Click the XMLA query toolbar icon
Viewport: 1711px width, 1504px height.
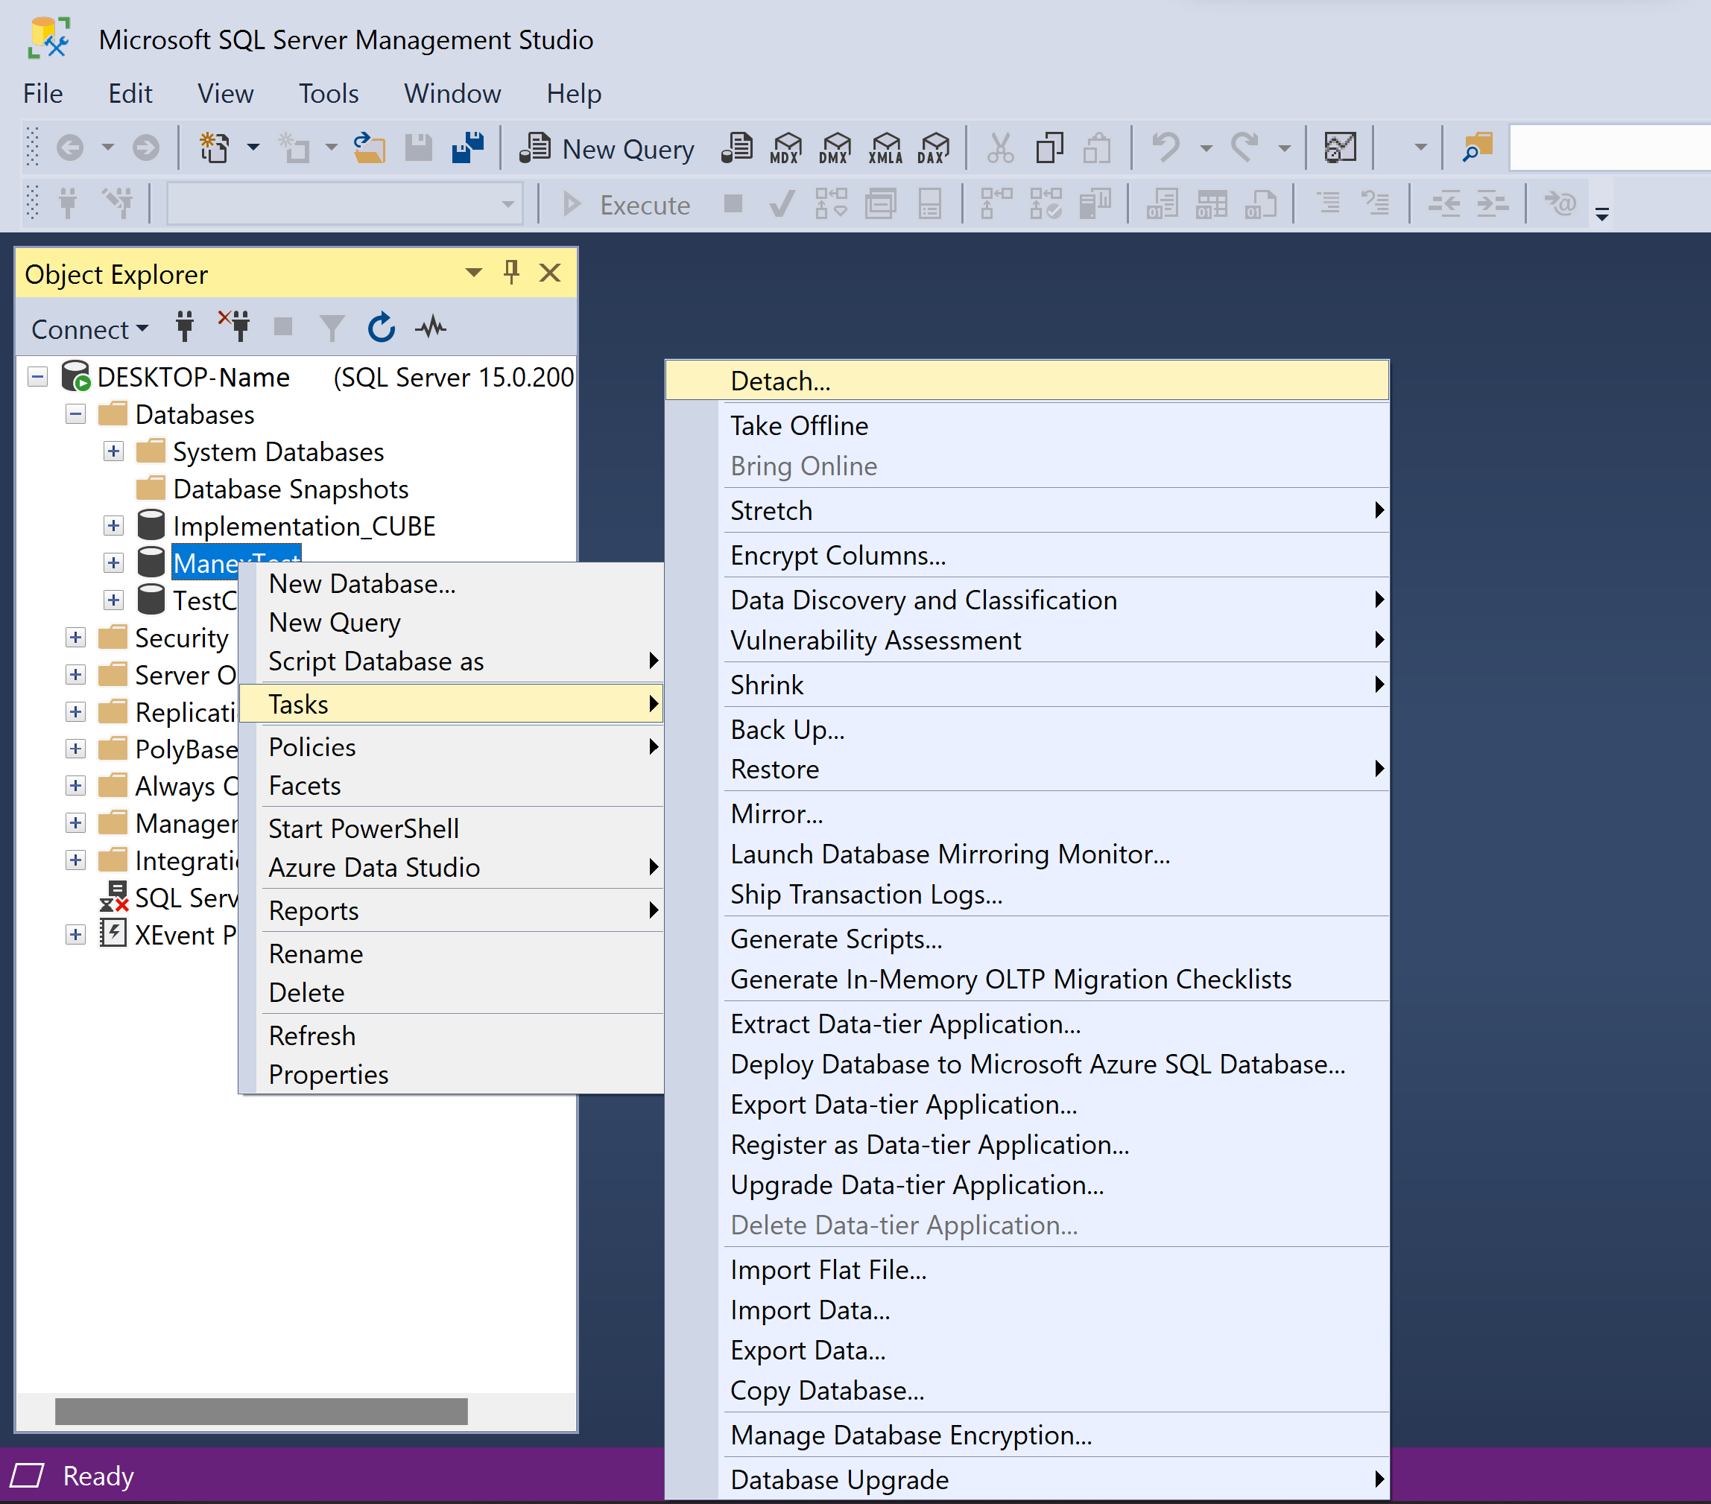[885, 149]
